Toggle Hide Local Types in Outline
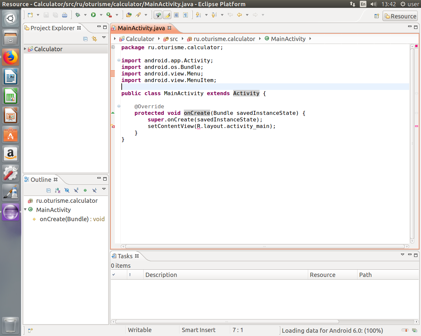Viewport: 421px width, 336px height. (x=94, y=190)
